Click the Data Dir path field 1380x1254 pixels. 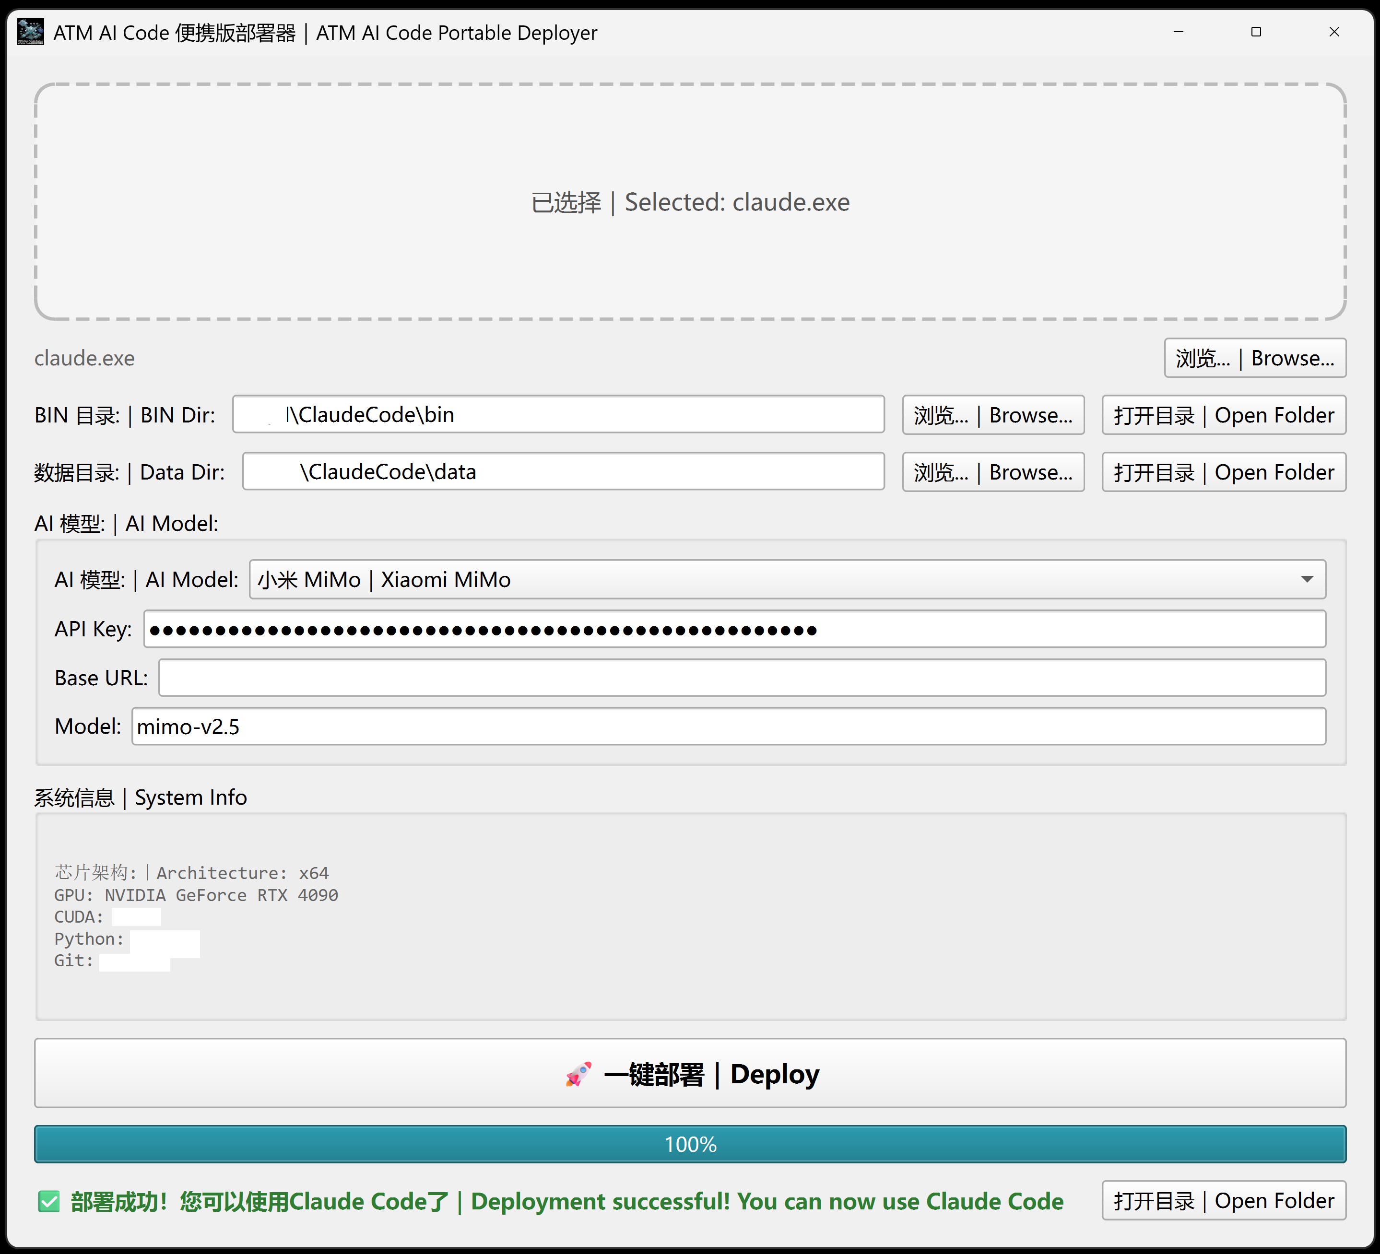click(x=563, y=471)
